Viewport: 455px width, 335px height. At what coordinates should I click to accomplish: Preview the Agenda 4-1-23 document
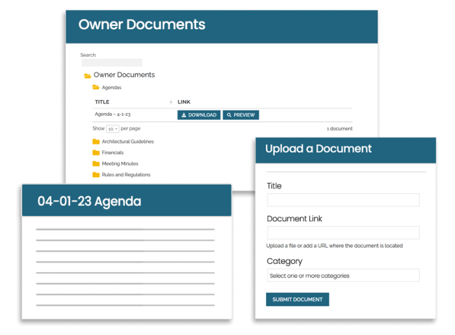(x=240, y=115)
